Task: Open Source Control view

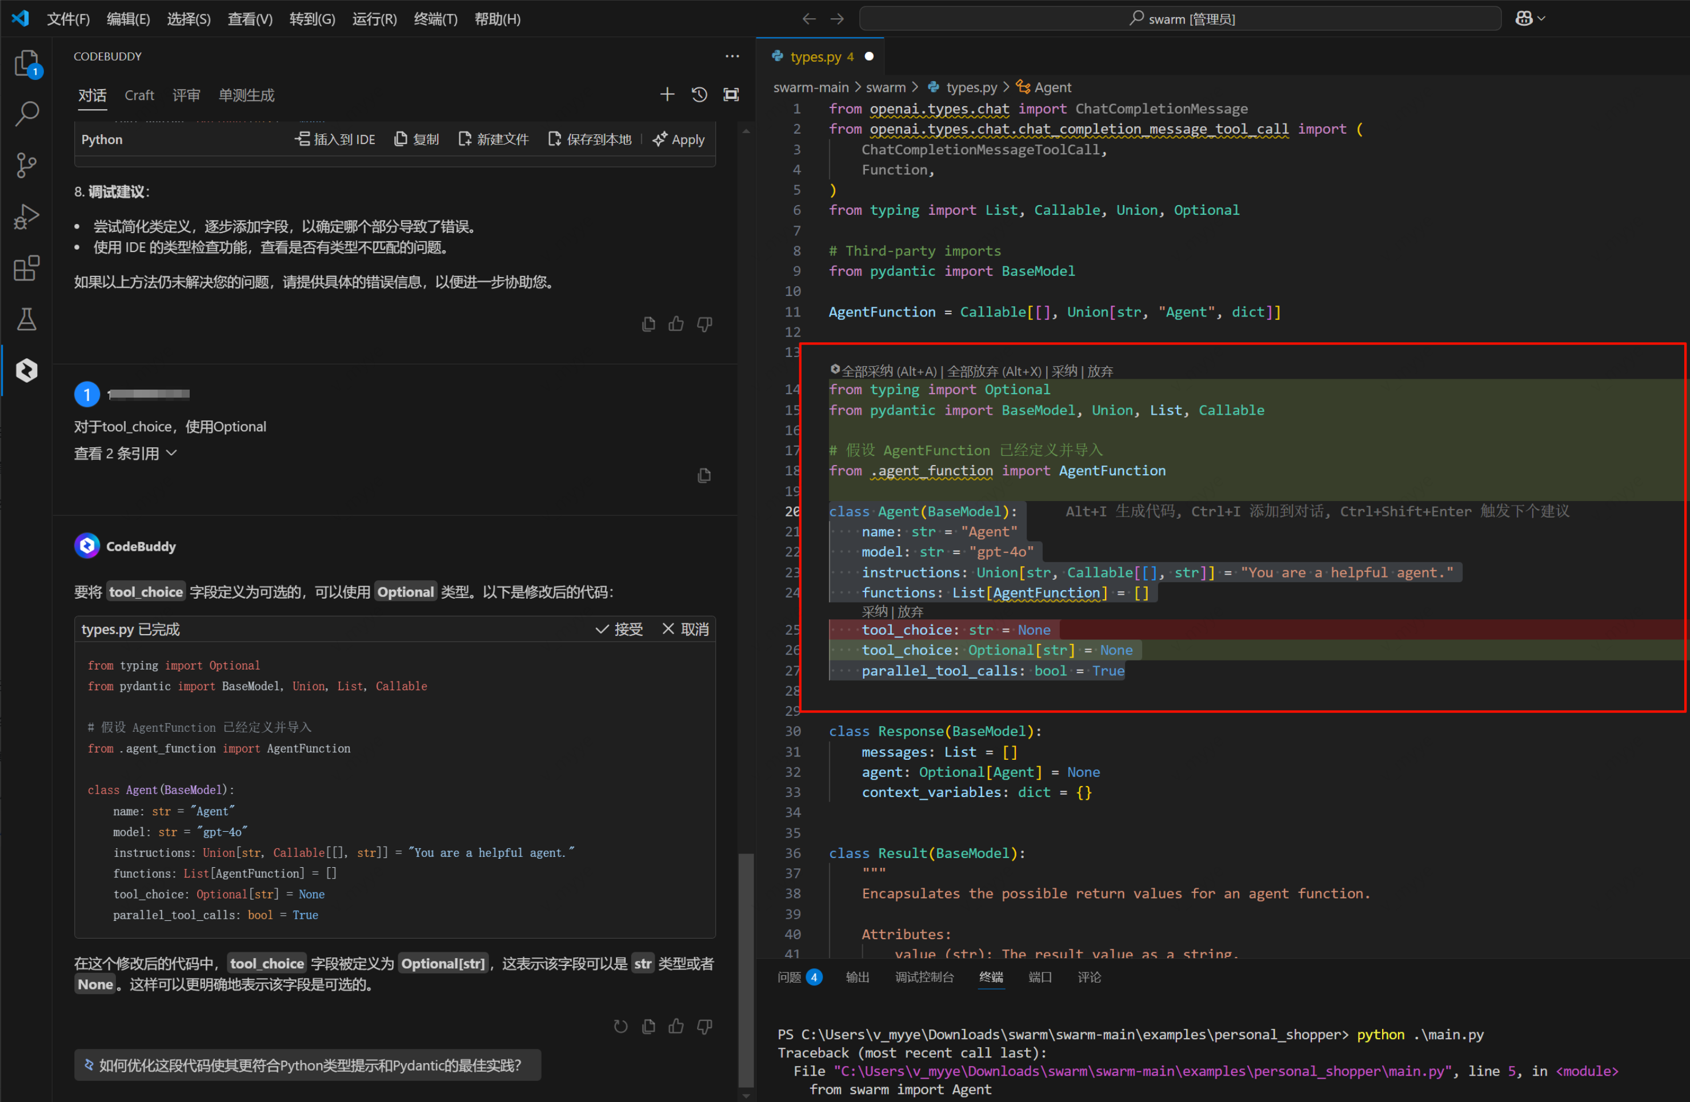Action: 26,166
